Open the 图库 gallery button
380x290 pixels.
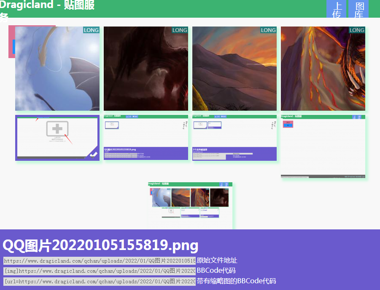(358, 9)
